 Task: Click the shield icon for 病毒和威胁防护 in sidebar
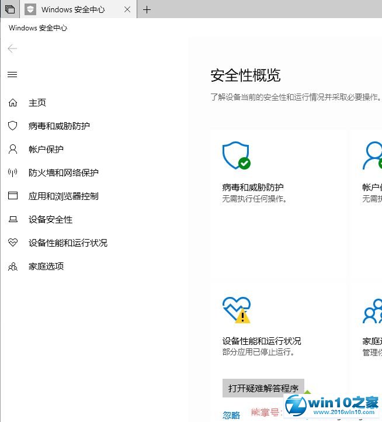[x=13, y=126]
